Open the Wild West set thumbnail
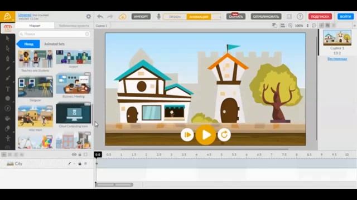 point(35,116)
